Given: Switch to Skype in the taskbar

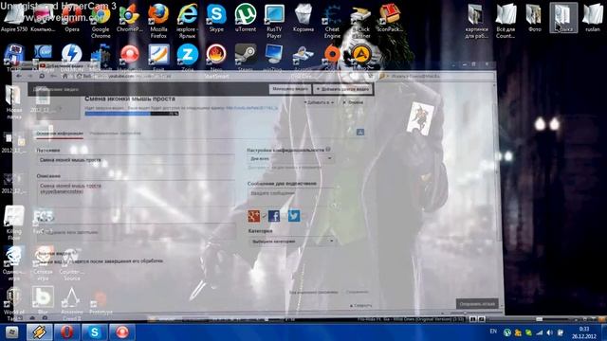Looking at the screenshot, I should click(x=95, y=332).
